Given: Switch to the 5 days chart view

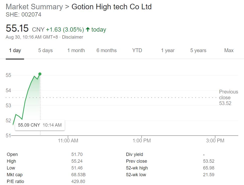Looking at the screenshot, I should (45, 50).
